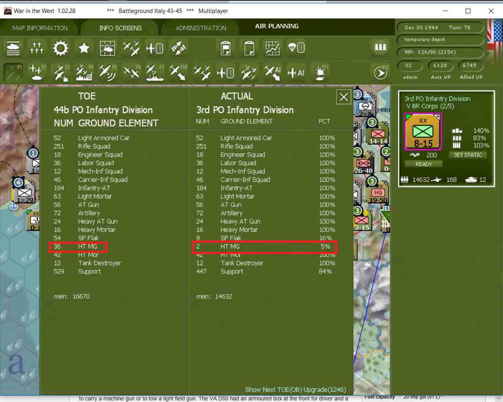Close the TOE comparison window

[344, 97]
